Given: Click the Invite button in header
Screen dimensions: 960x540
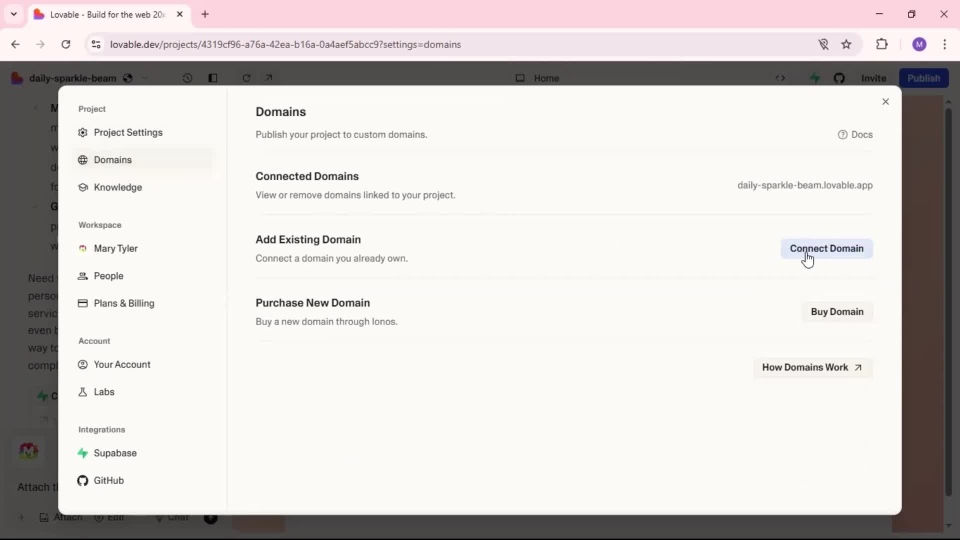Looking at the screenshot, I should tap(873, 78).
